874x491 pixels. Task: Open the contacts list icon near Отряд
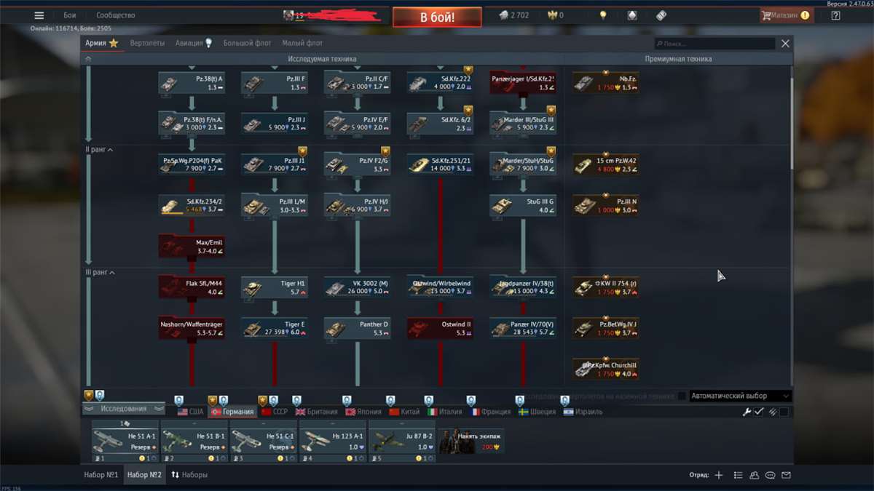click(755, 475)
